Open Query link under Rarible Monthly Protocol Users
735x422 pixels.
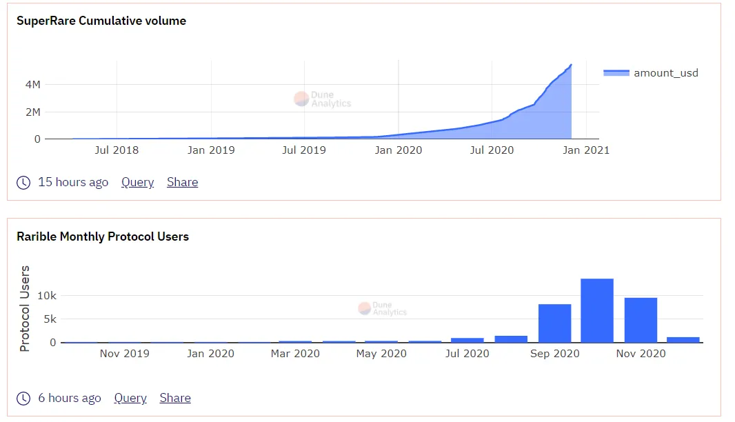pos(130,399)
